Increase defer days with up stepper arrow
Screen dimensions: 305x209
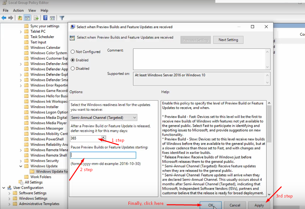[103, 137]
